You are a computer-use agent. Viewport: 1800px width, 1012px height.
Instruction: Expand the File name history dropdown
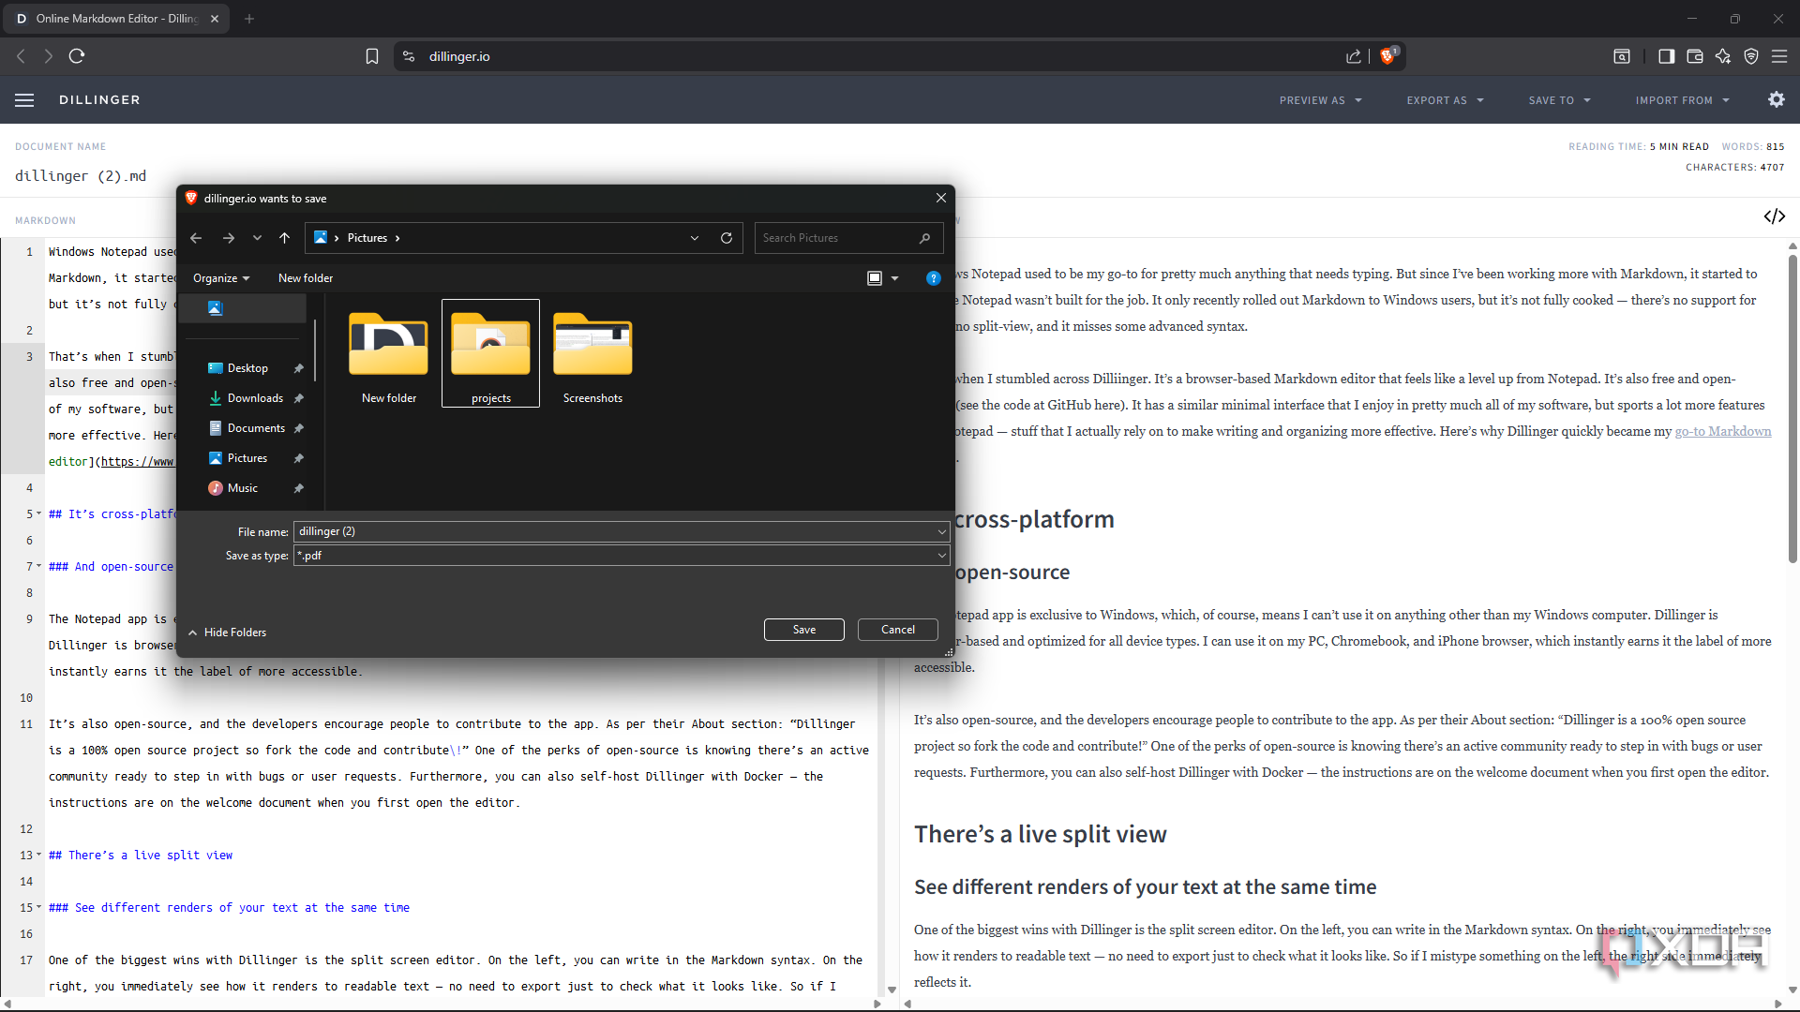pos(942,531)
